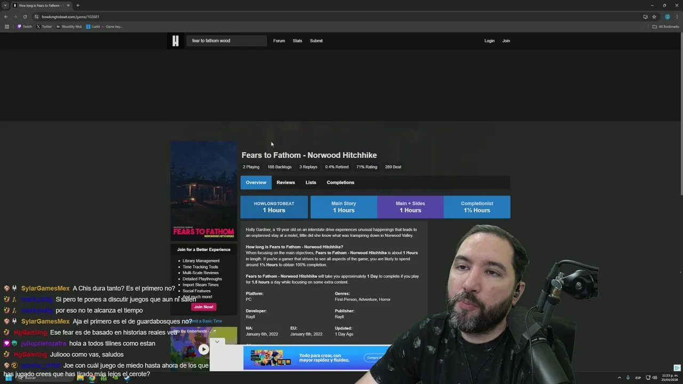Click the Join Now! button
The width and height of the screenshot is (683, 384).
(203, 307)
